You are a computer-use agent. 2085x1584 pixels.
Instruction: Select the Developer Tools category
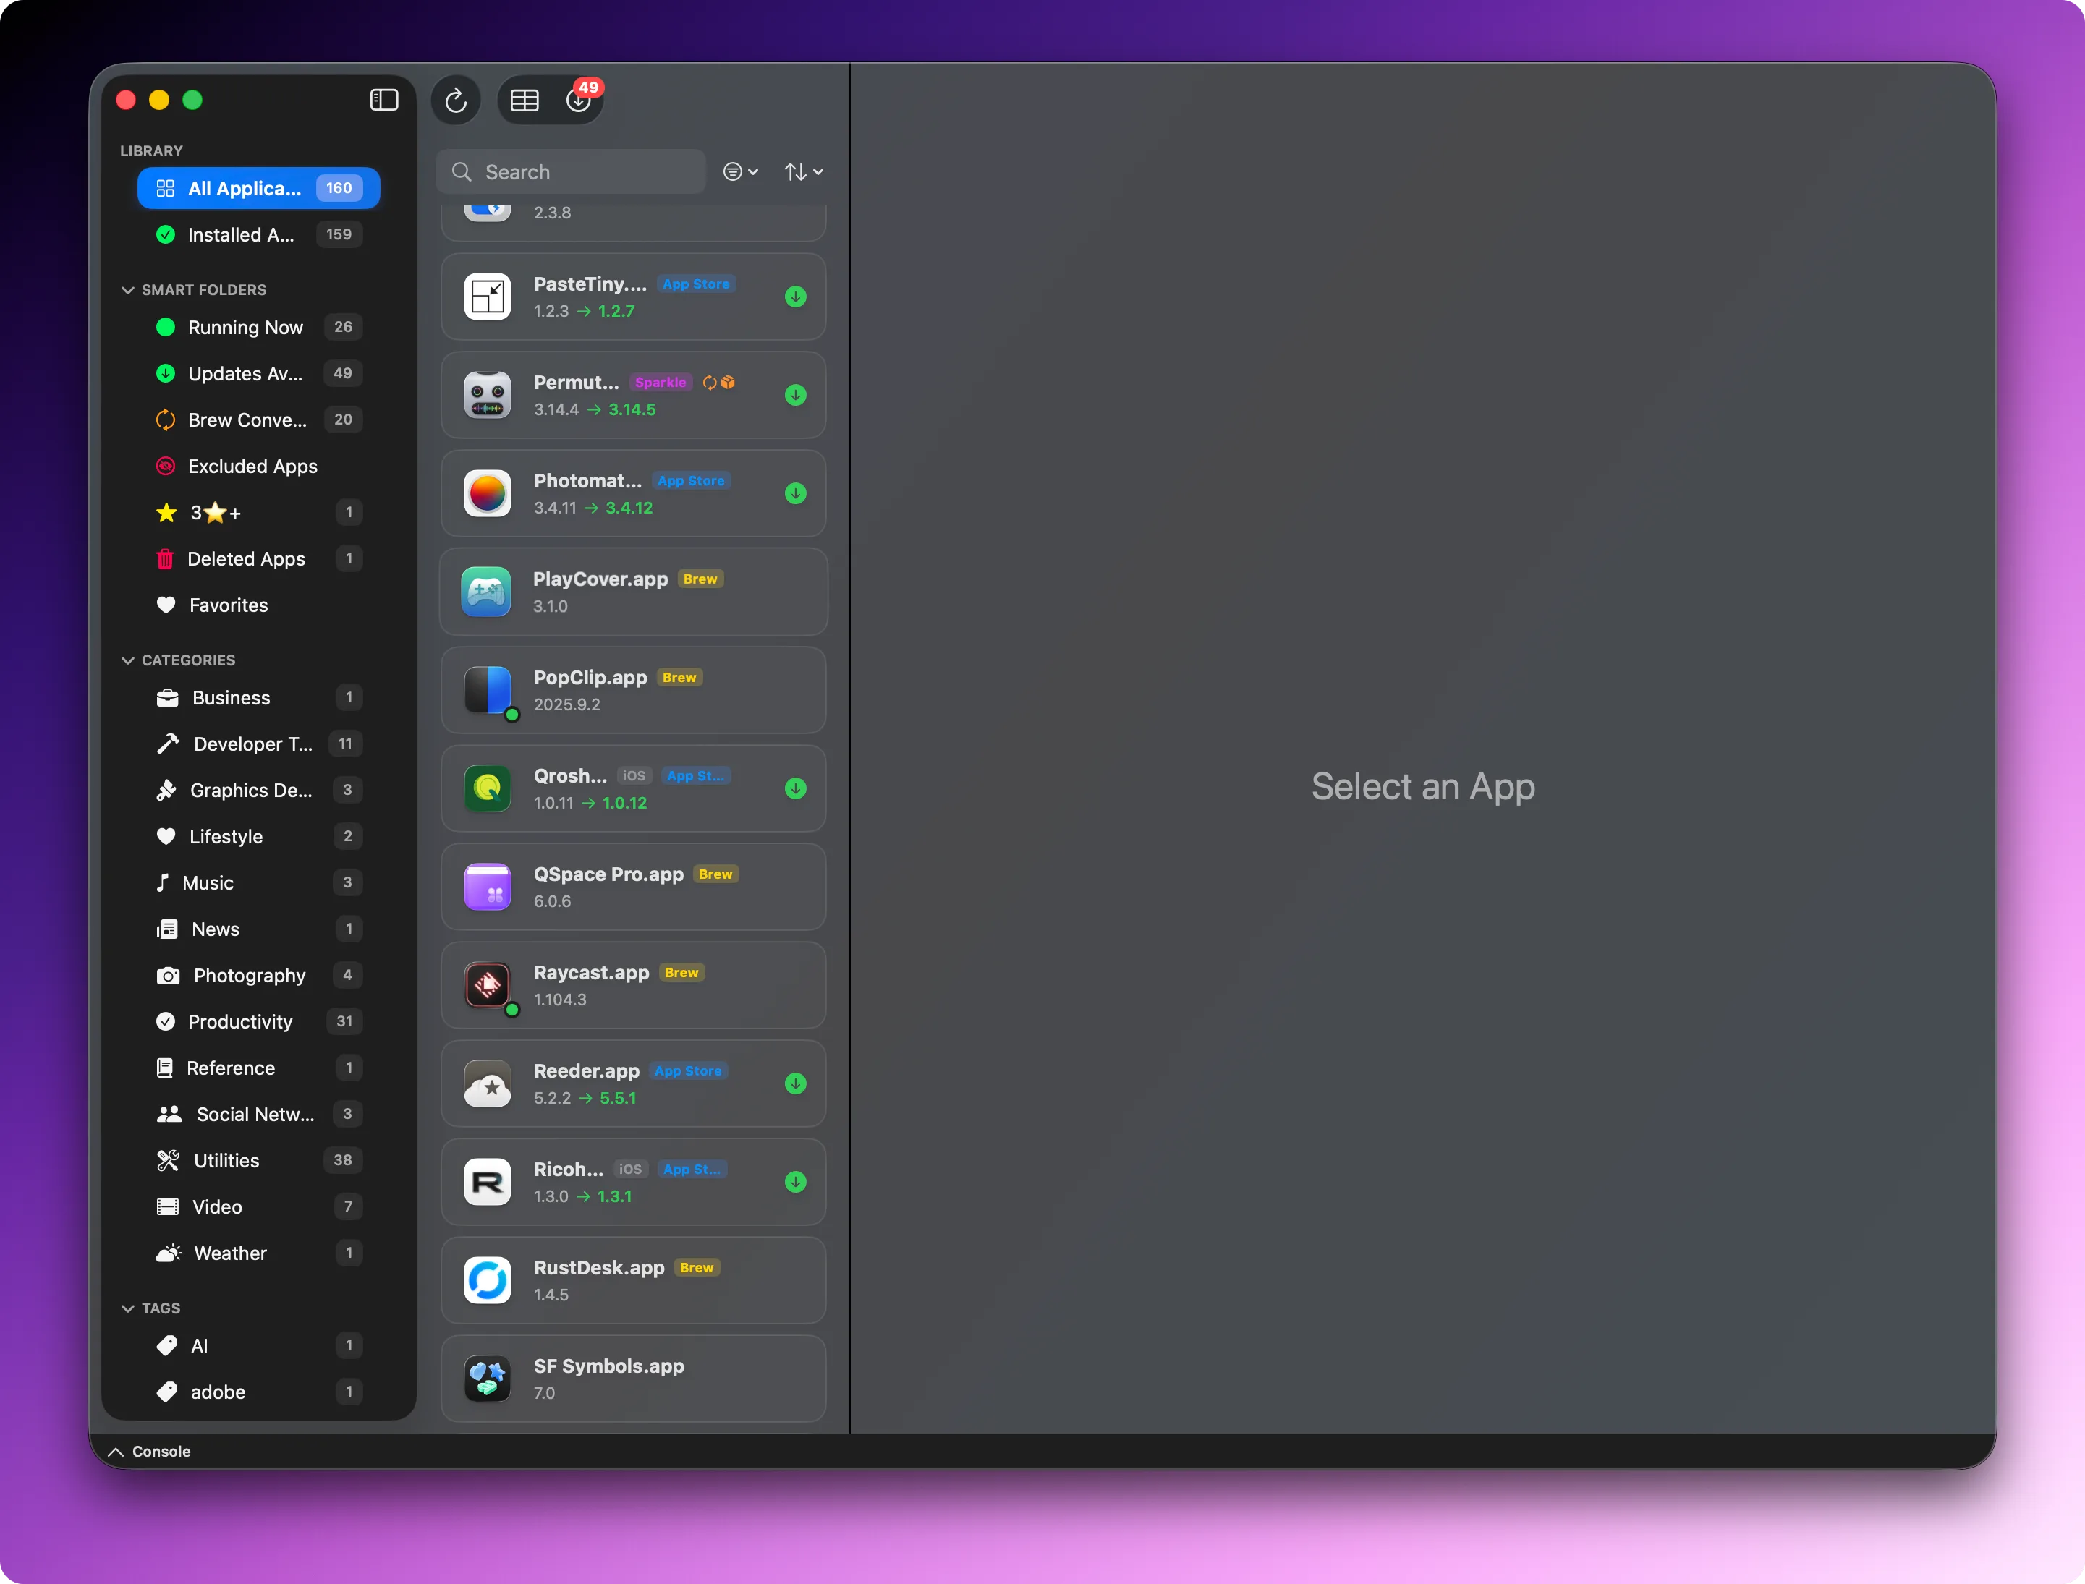[x=258, y=743]
